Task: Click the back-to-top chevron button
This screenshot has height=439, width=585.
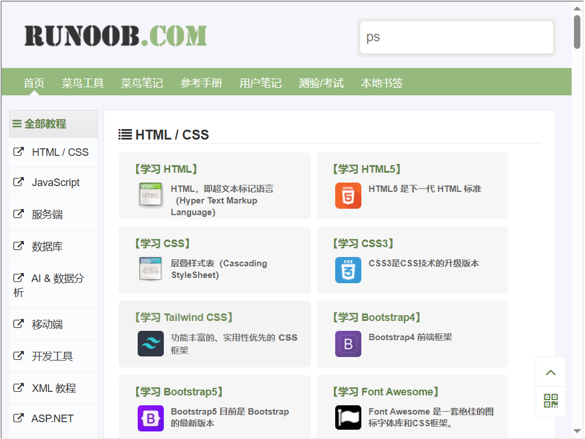Action: tap(551, 372)
